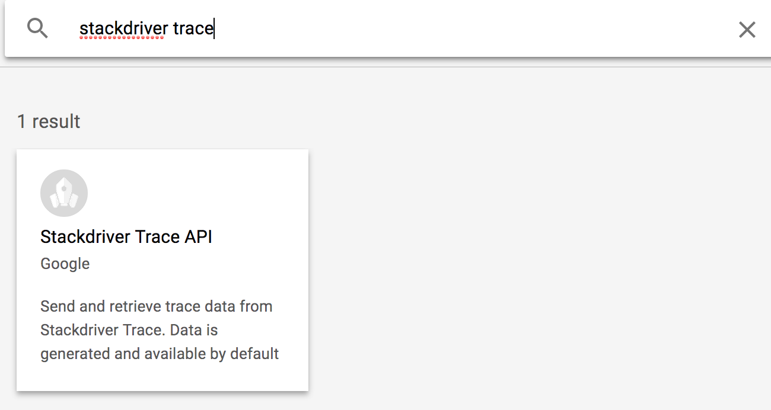Click the text cursor at end of search query
Viewport: 771px width, 410px height.
point(214,28)
